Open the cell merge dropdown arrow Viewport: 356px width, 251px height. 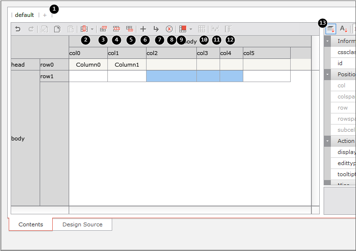pyautogui.click(x=191, y=29)
